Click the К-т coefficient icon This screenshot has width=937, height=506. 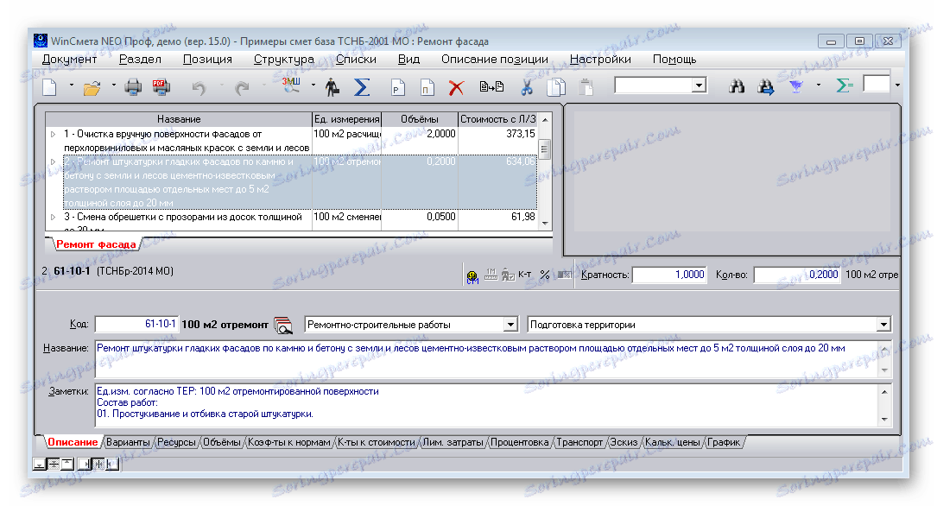tap(525, 275)
